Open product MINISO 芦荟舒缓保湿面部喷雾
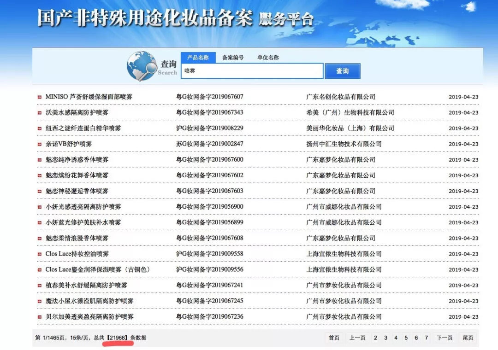498x350 pixels. [89, 97]
